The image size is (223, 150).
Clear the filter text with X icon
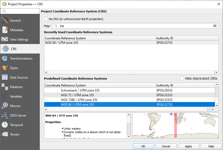(215, 26)
